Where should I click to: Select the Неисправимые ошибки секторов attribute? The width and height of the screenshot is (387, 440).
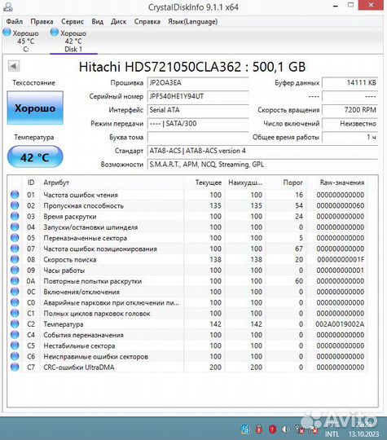click(95, 356)
